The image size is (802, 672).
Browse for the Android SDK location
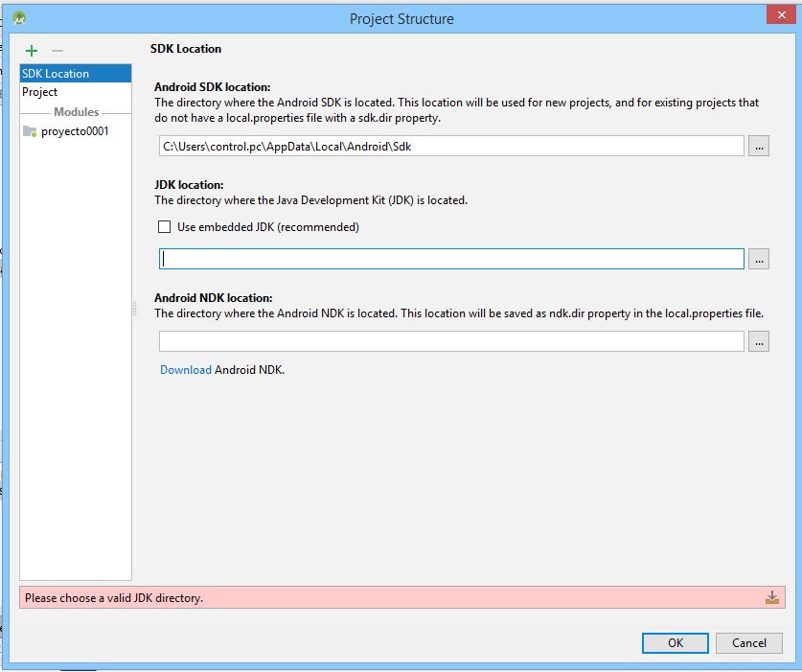click(x=758, y=146)
